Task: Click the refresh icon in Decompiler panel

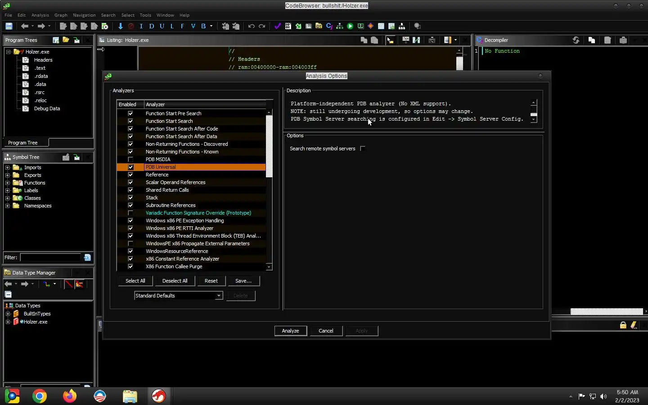Action: click(576, 40)
